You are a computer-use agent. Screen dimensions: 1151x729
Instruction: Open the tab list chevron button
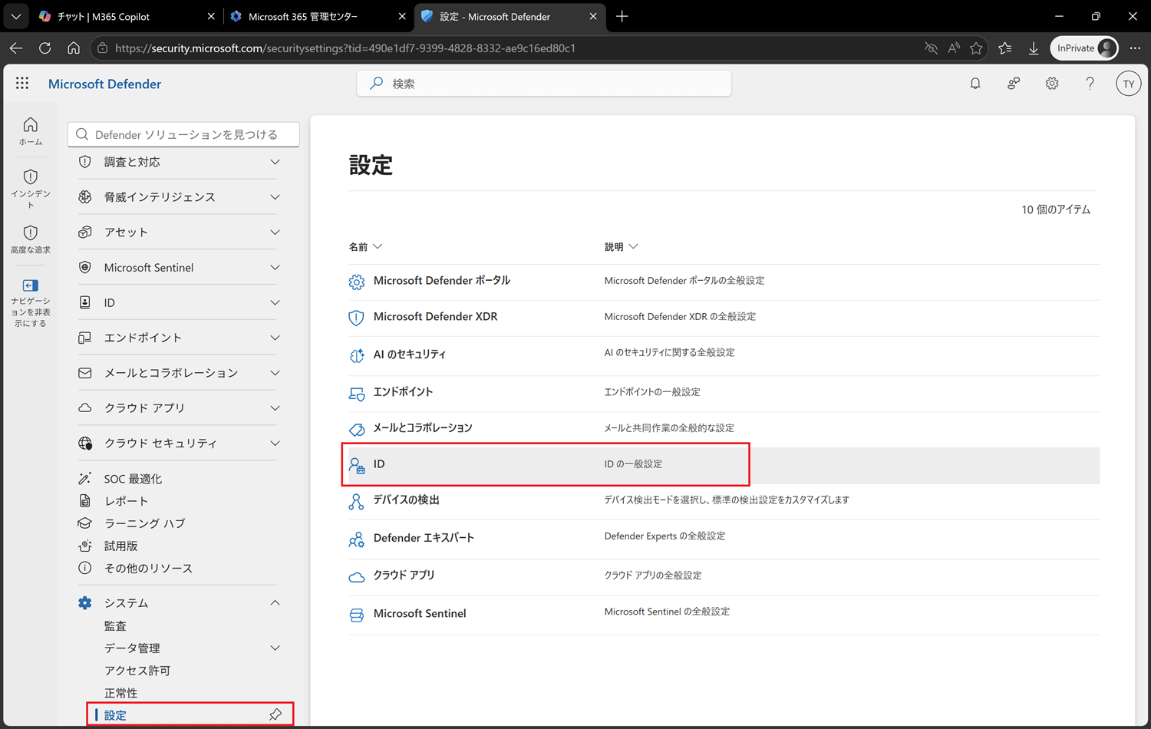click(16, 16)
